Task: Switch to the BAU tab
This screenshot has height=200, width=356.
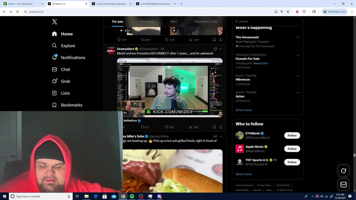Action: (x=174, y=21)
